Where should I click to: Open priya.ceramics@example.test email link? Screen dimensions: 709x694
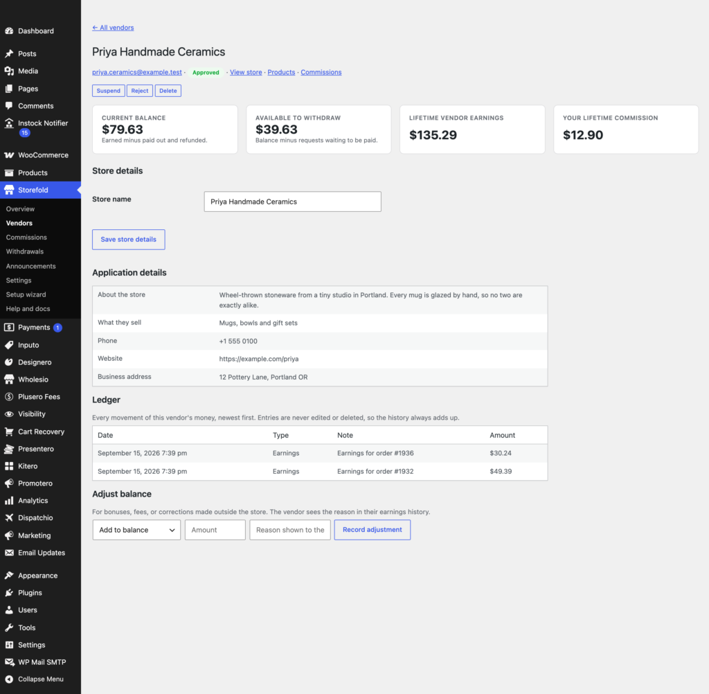pyautogui.click(x=137, y=72)
